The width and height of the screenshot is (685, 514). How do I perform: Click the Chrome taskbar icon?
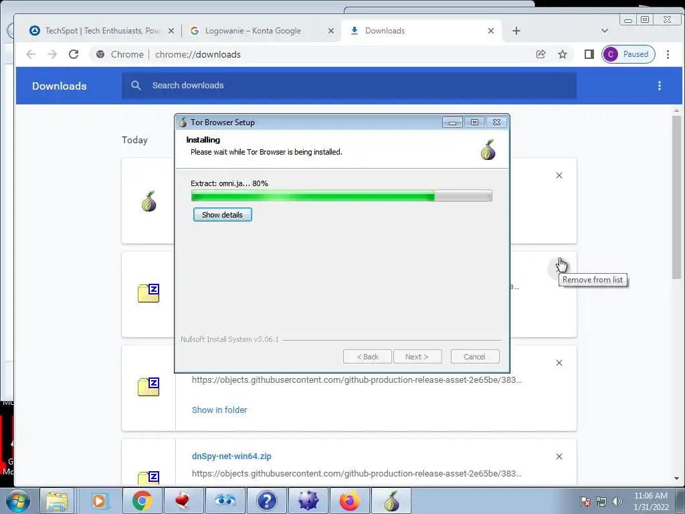(x=142, y=501)
